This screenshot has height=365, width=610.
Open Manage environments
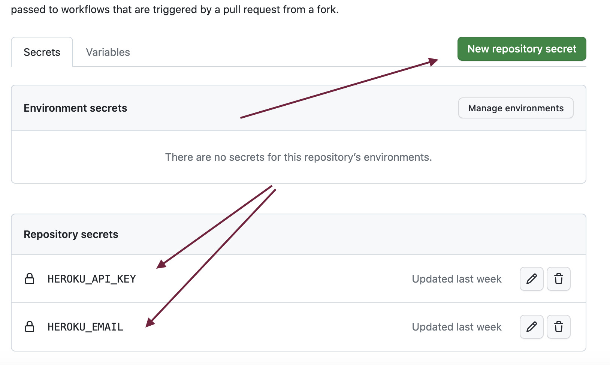(x=516, y=108)
